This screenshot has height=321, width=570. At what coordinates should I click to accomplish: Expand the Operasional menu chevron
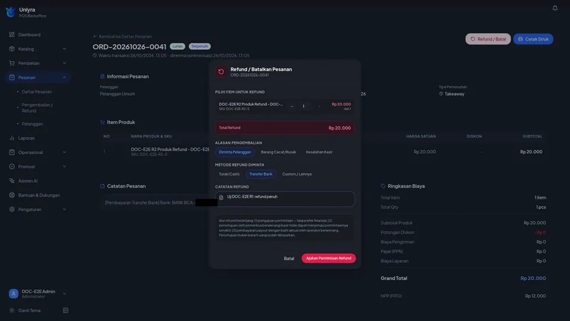(64, 152)
